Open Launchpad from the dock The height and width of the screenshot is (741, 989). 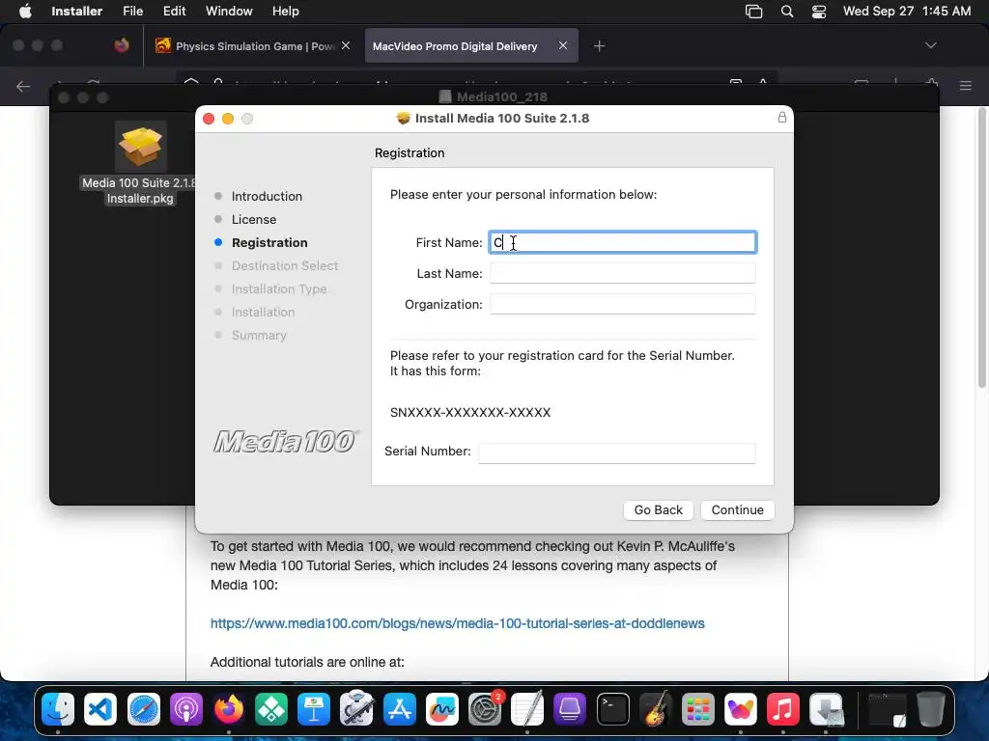698,709
